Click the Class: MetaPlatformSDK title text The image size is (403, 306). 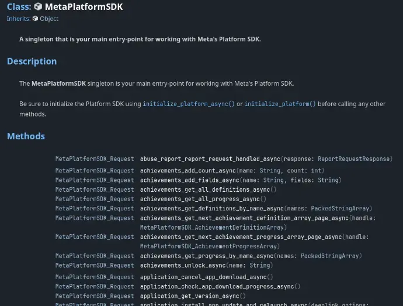[65, 6]
